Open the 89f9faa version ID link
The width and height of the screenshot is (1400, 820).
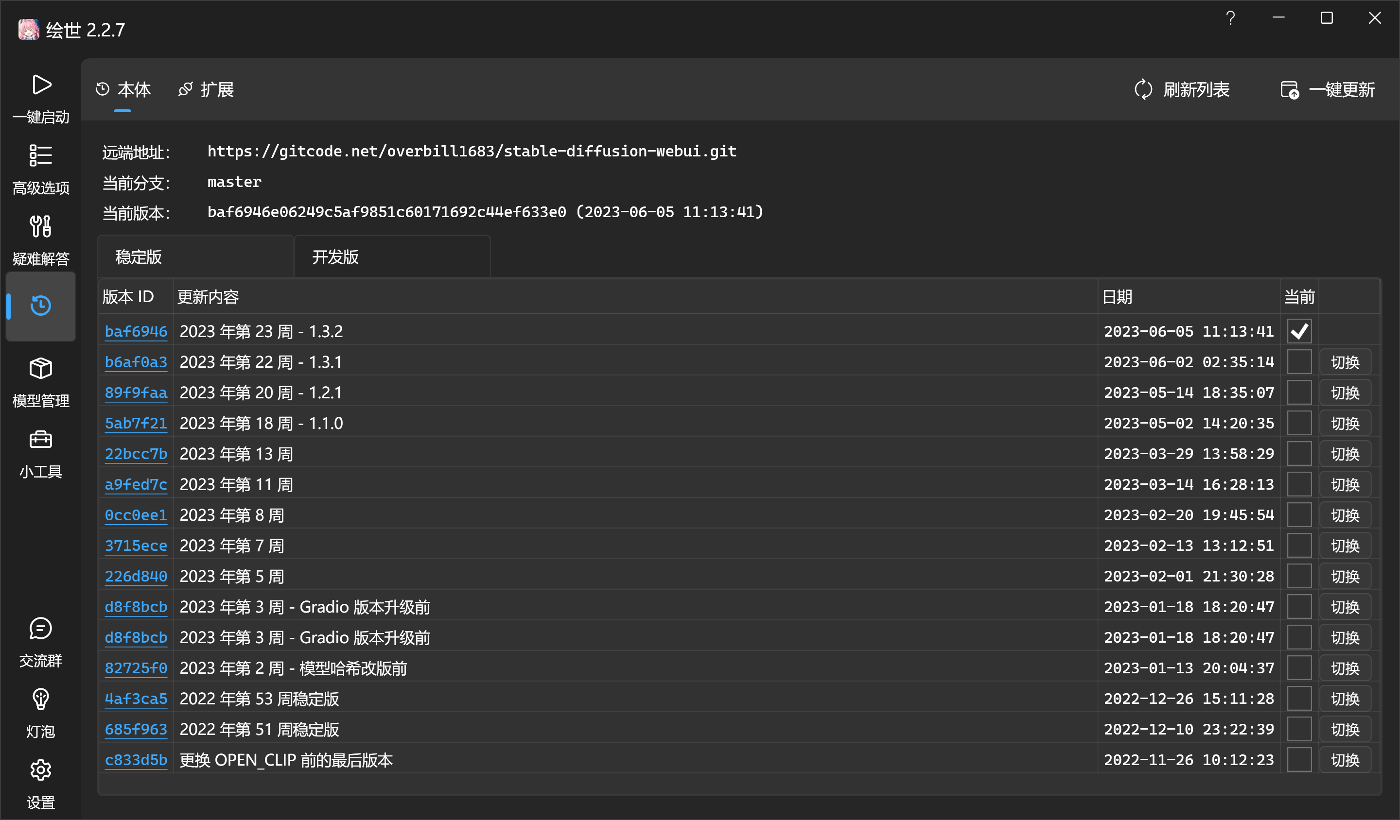tap(136, 393)
